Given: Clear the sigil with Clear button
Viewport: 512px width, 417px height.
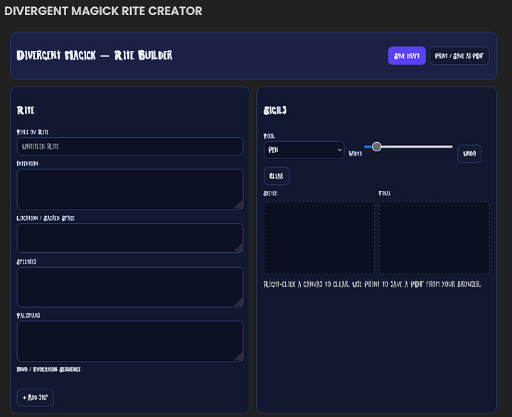Looking at the screenshot, I should point(276,176).
